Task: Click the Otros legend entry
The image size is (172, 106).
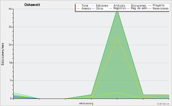Action: [97, 8]
